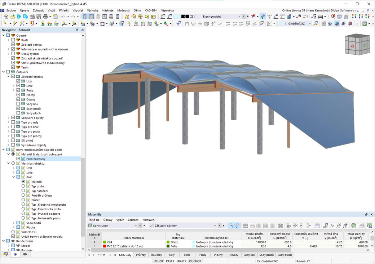The image size is (375, 264).
Task: Select the view in Z direction icon
Action: (x=367, y=17)
